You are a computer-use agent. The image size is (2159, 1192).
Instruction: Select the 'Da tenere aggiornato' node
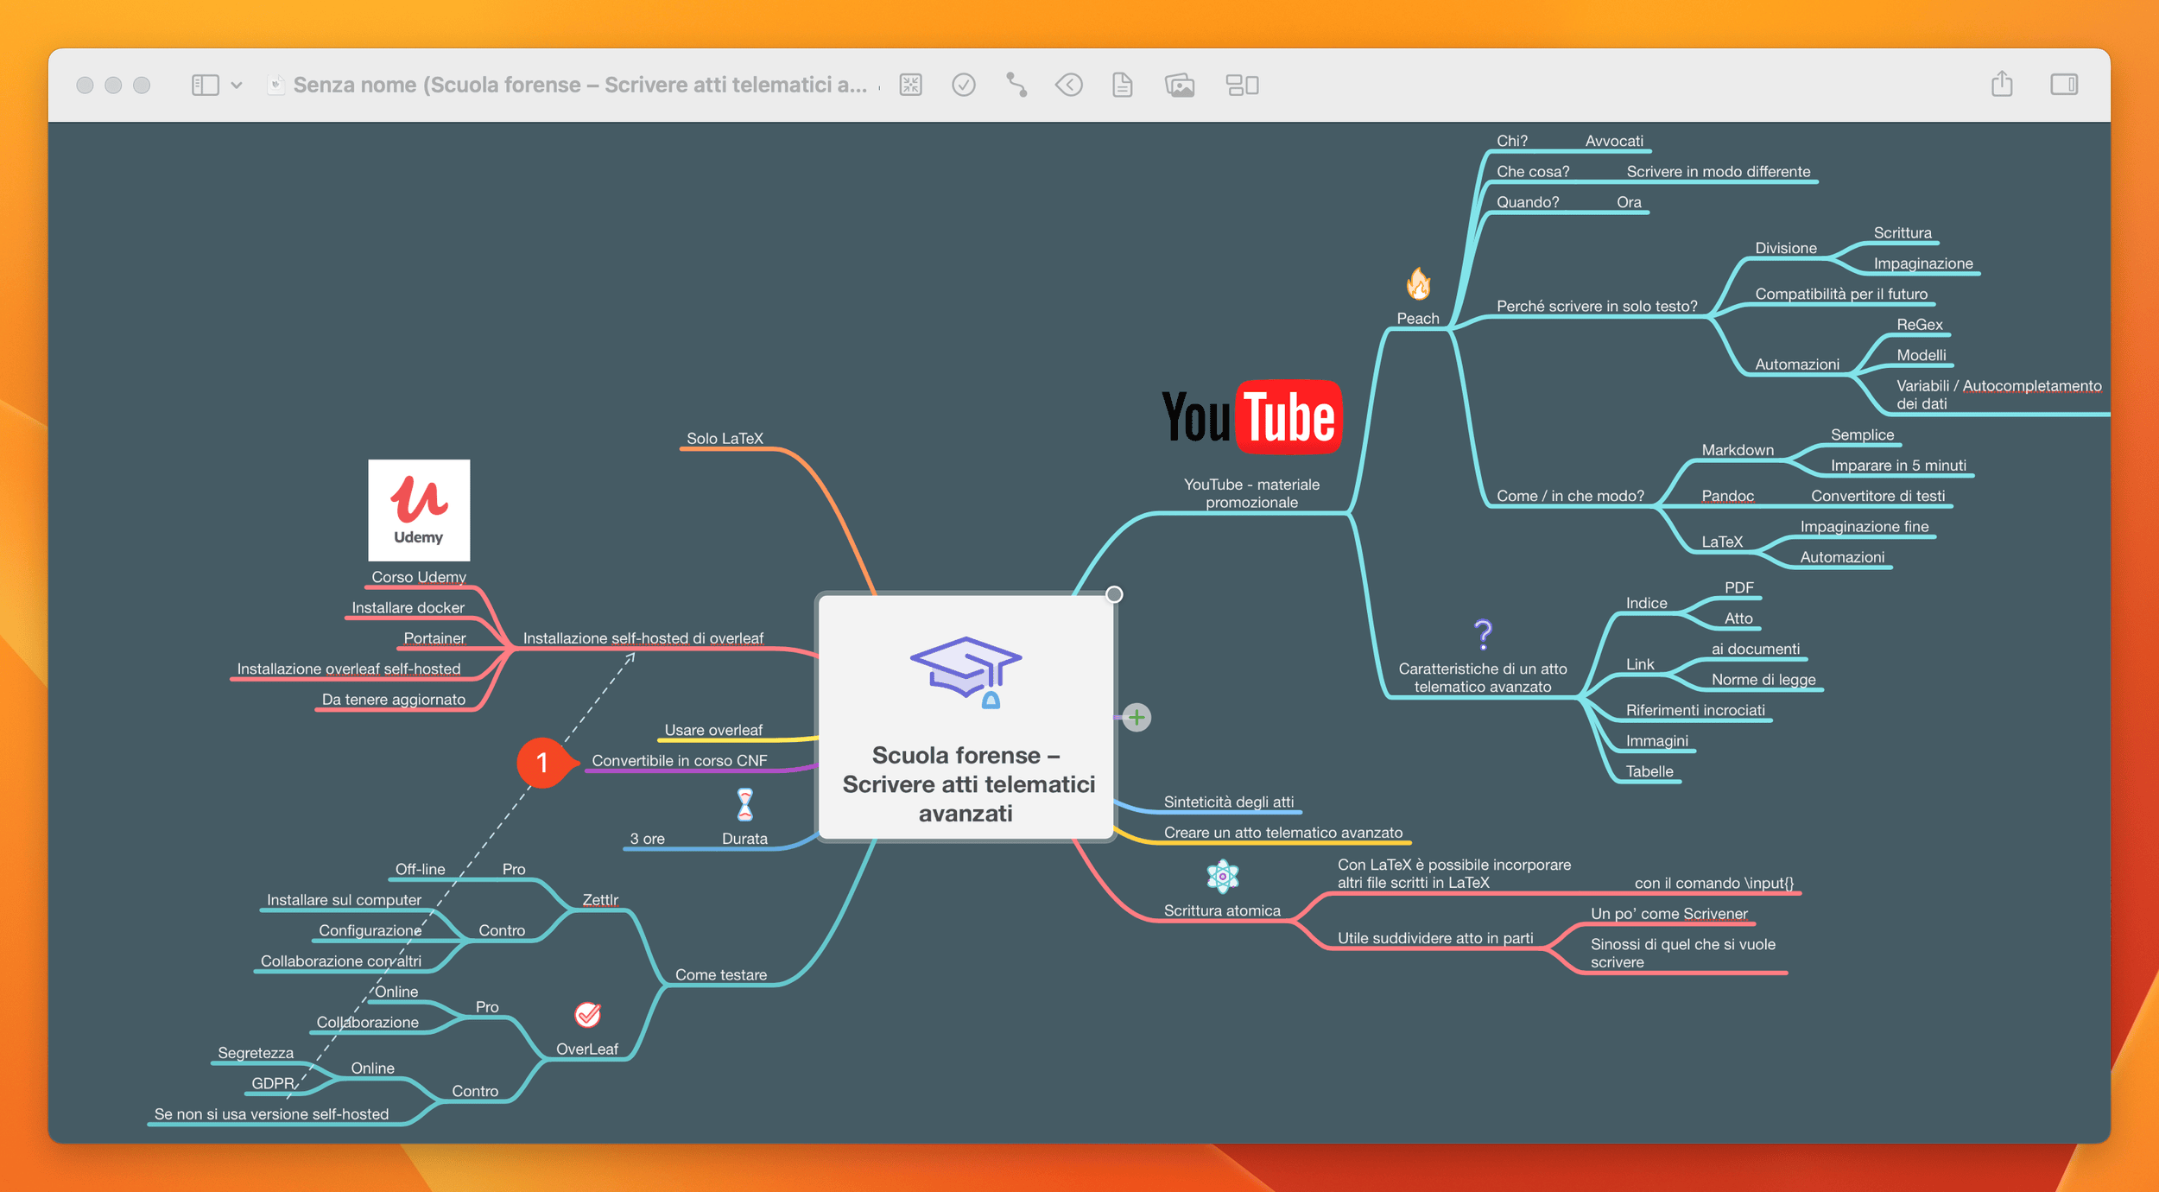pyautogui.click(x=394, y=700)
